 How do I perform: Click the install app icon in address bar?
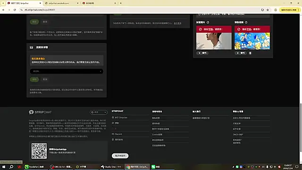(x=262, y=10)
